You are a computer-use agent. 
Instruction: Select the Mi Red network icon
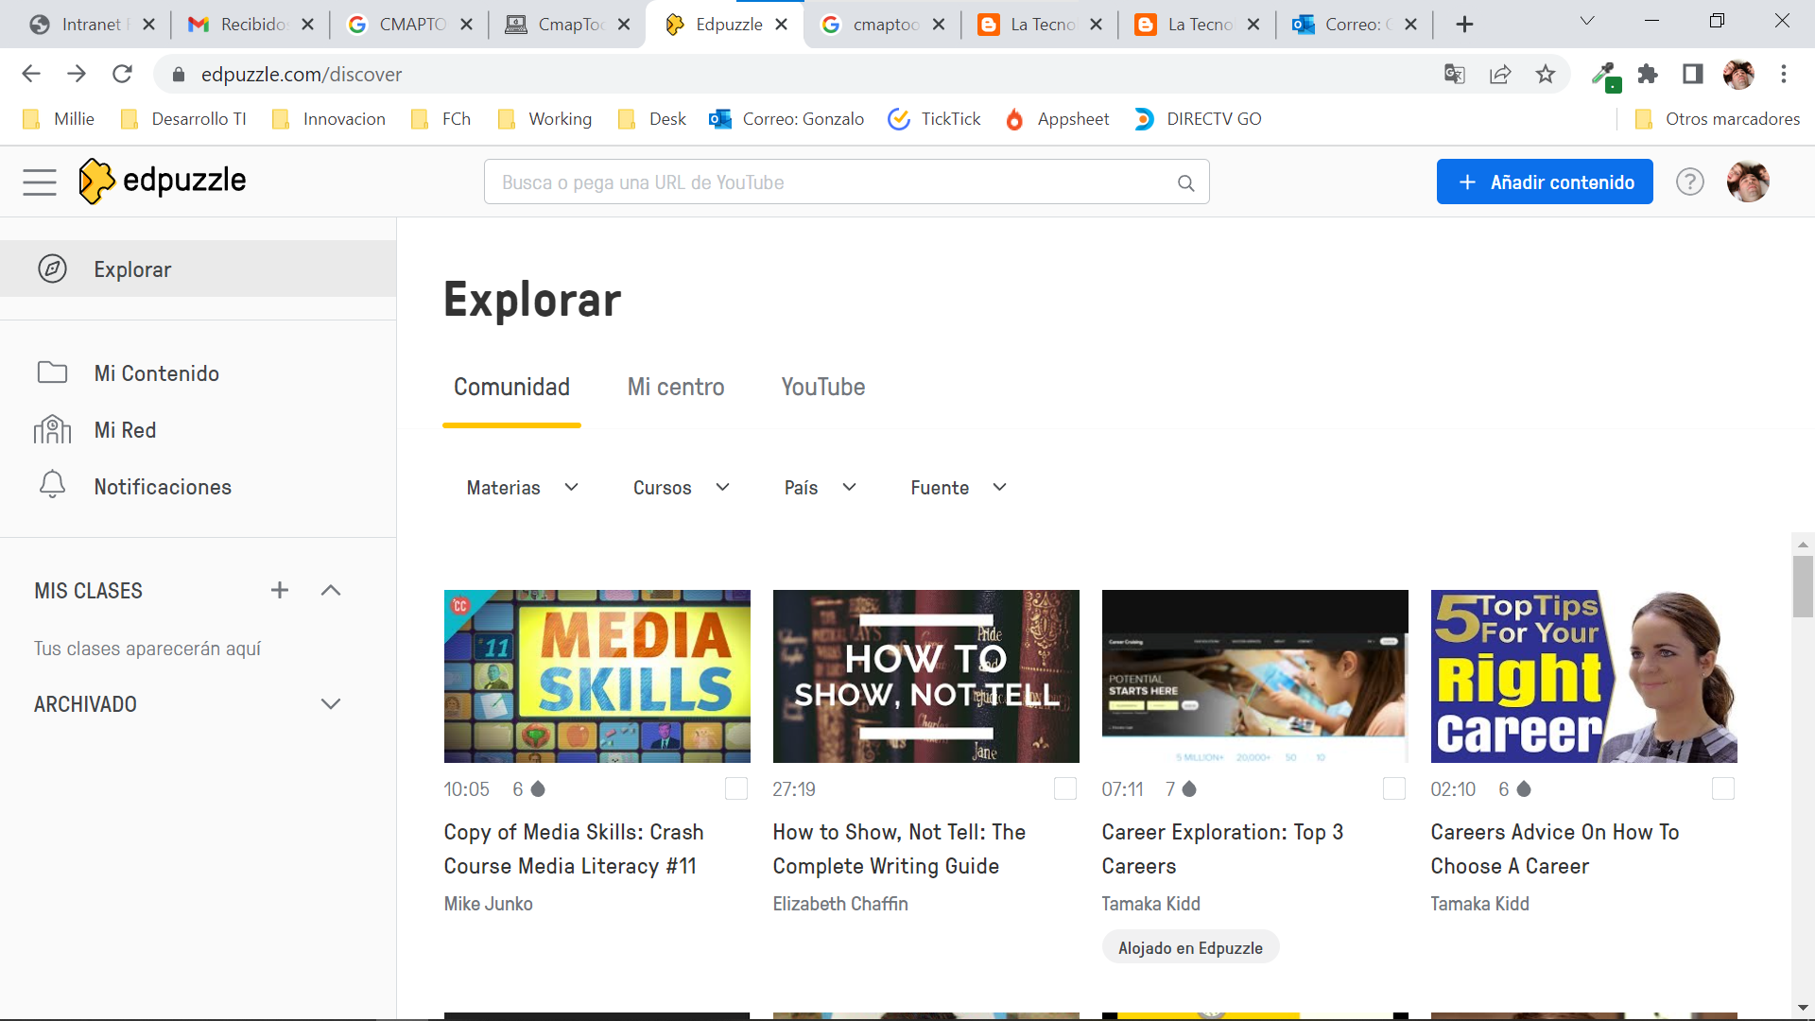click(52, 429)
